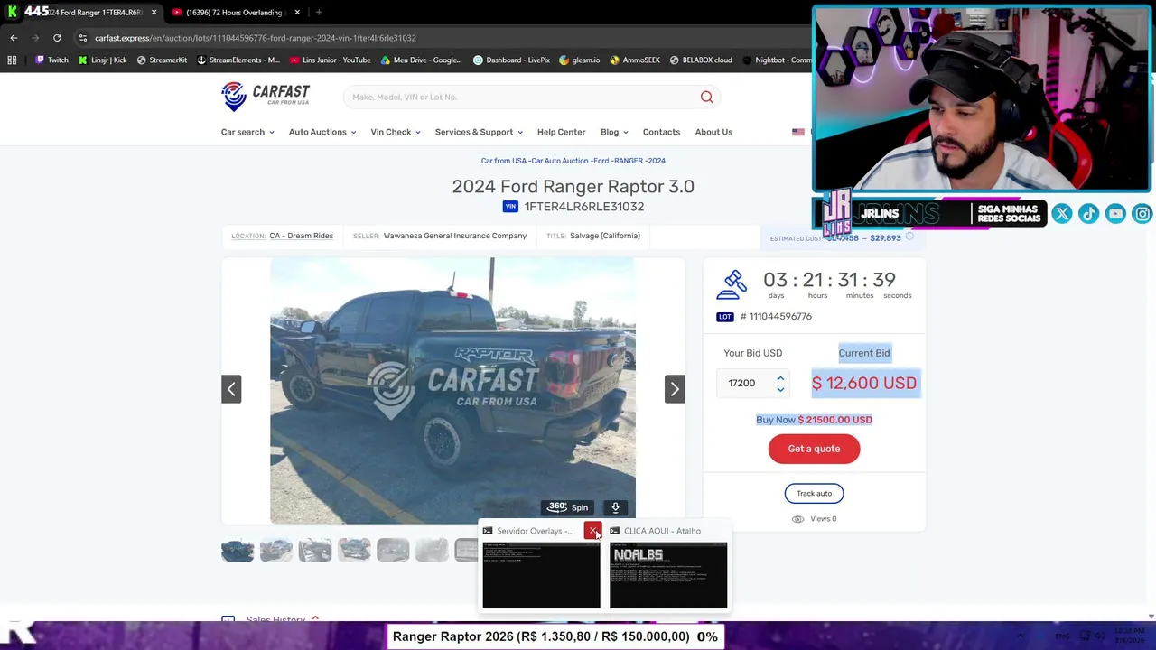The width and height of the screenshot is (1156, 650).
Task: Click the auction gavel icon
Action: 732,284
